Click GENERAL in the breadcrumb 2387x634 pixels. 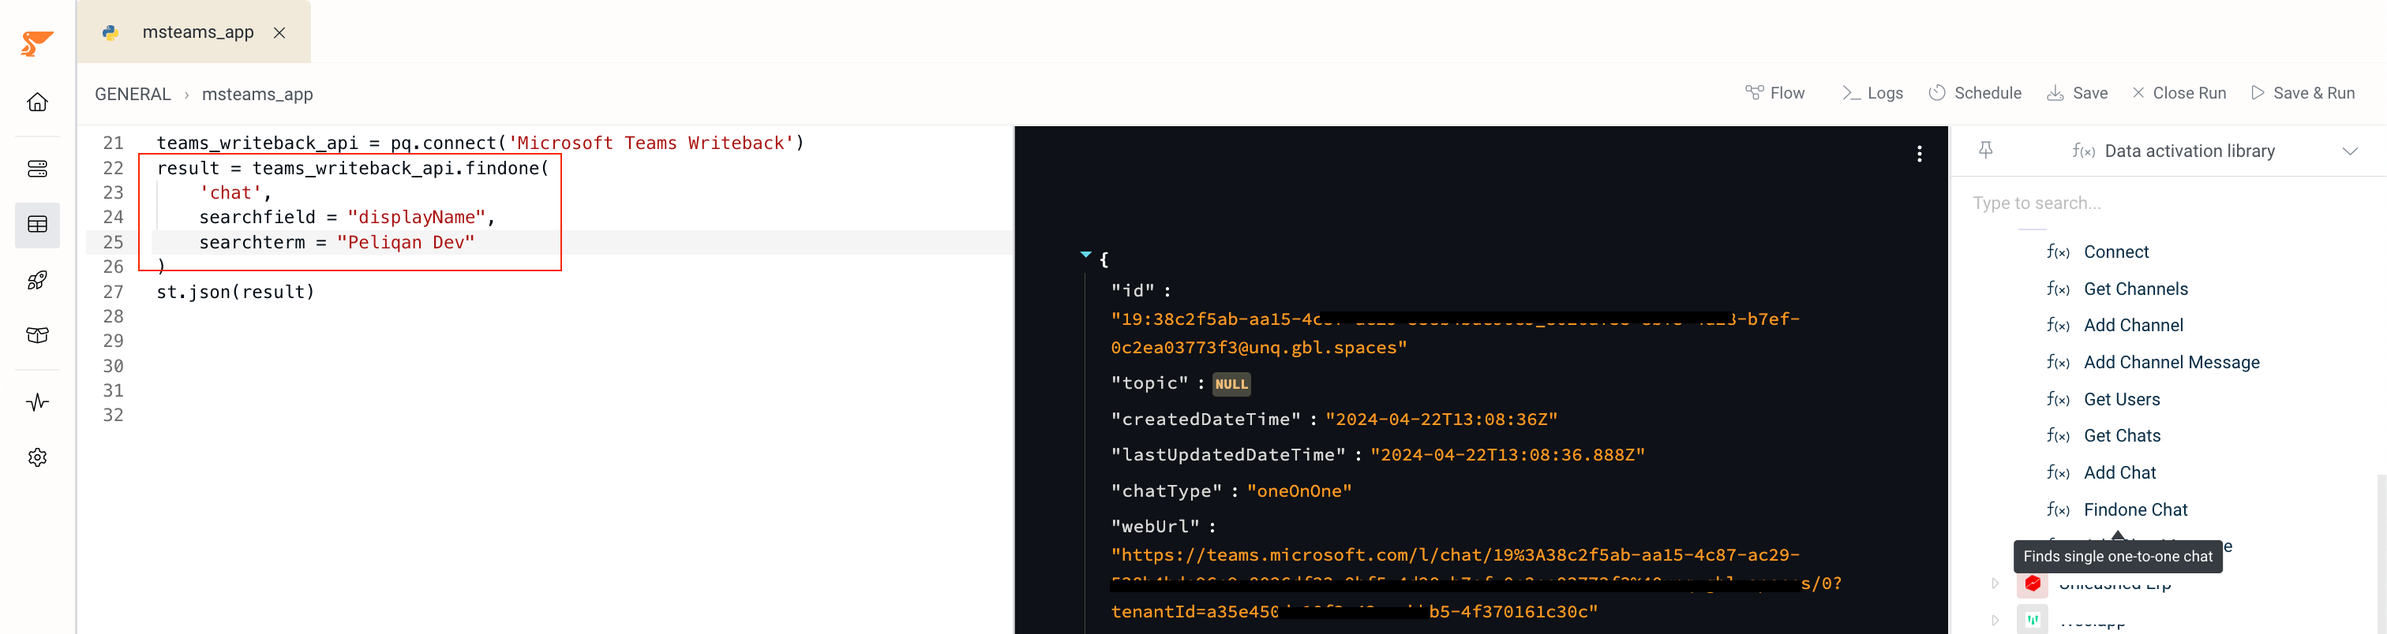coord(133,95)
